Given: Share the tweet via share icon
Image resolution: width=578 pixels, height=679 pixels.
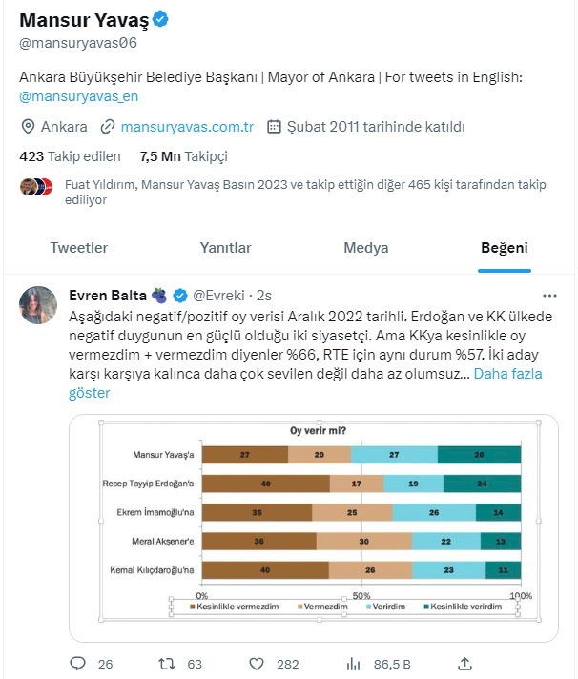Looking at the screenshot, I should coord(464,662).
